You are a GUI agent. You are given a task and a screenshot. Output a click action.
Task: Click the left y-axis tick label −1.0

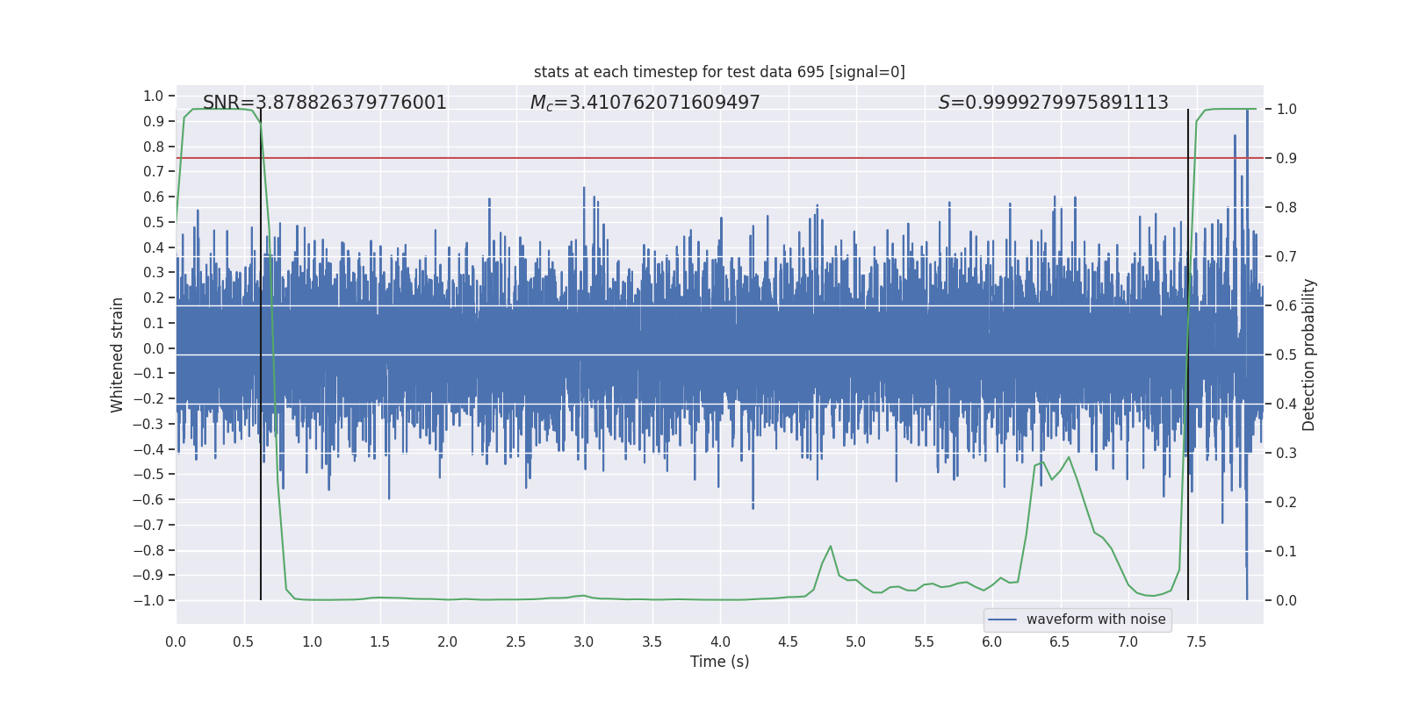[x=148, y=601]
